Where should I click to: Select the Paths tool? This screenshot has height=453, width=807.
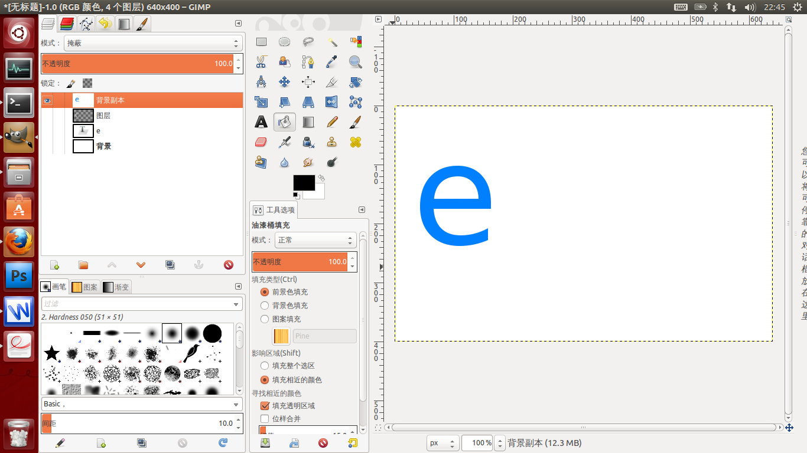pos(308,62)
